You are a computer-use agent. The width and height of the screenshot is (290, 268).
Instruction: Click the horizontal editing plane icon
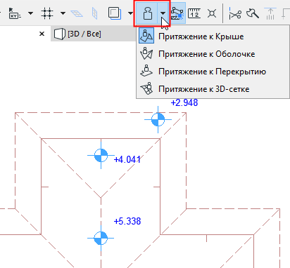(77, 13)
